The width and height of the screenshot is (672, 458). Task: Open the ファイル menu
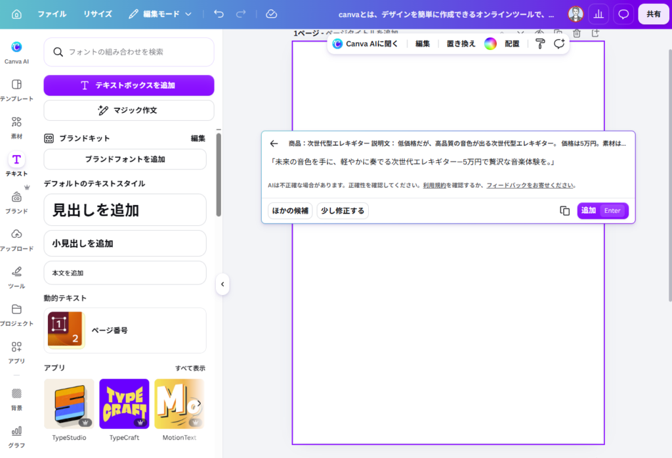(x=52, y=14)
